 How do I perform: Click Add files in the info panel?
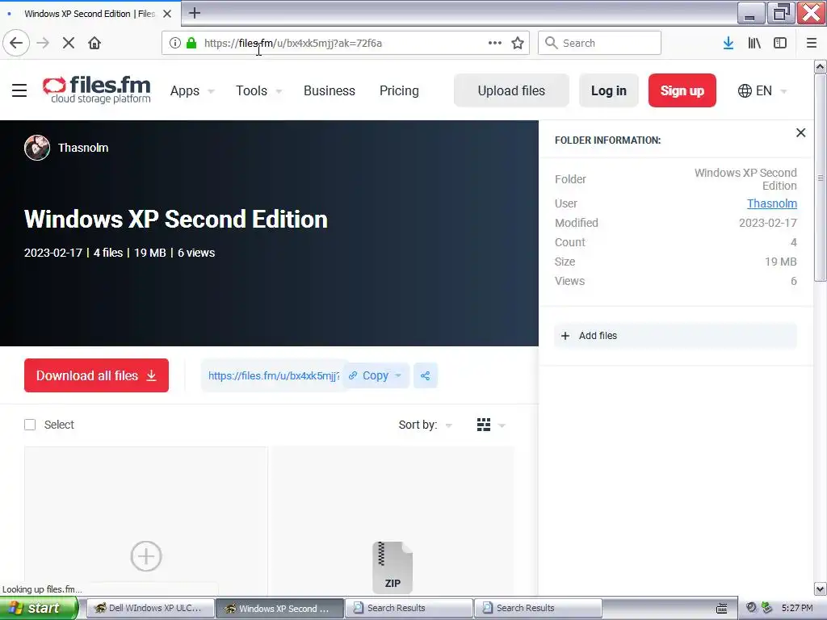tap(675, 336)
